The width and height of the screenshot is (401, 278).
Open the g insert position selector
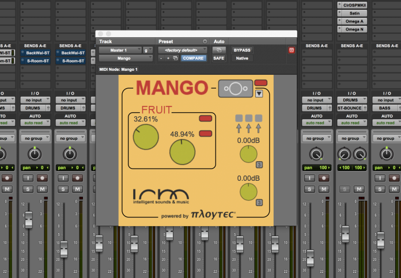pos(147,50)
